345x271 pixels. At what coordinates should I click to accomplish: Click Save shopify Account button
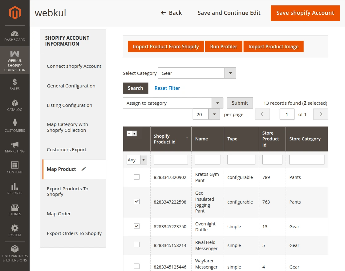coord(305,13)
